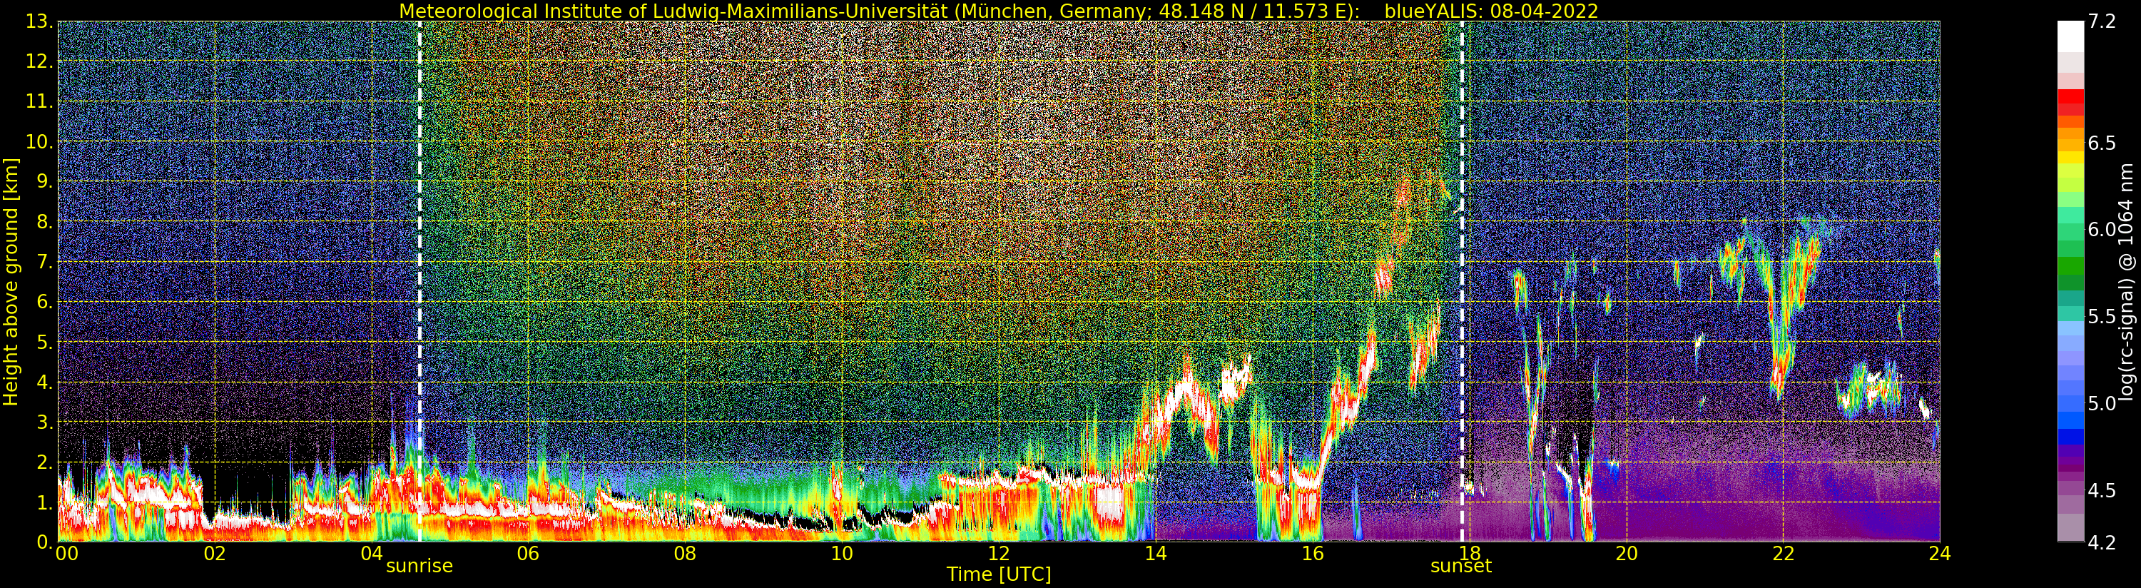Click the '00' time tick label

[x=66, y=554]
